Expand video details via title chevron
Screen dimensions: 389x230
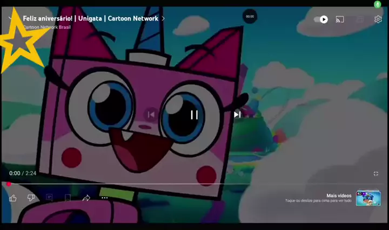163,18
